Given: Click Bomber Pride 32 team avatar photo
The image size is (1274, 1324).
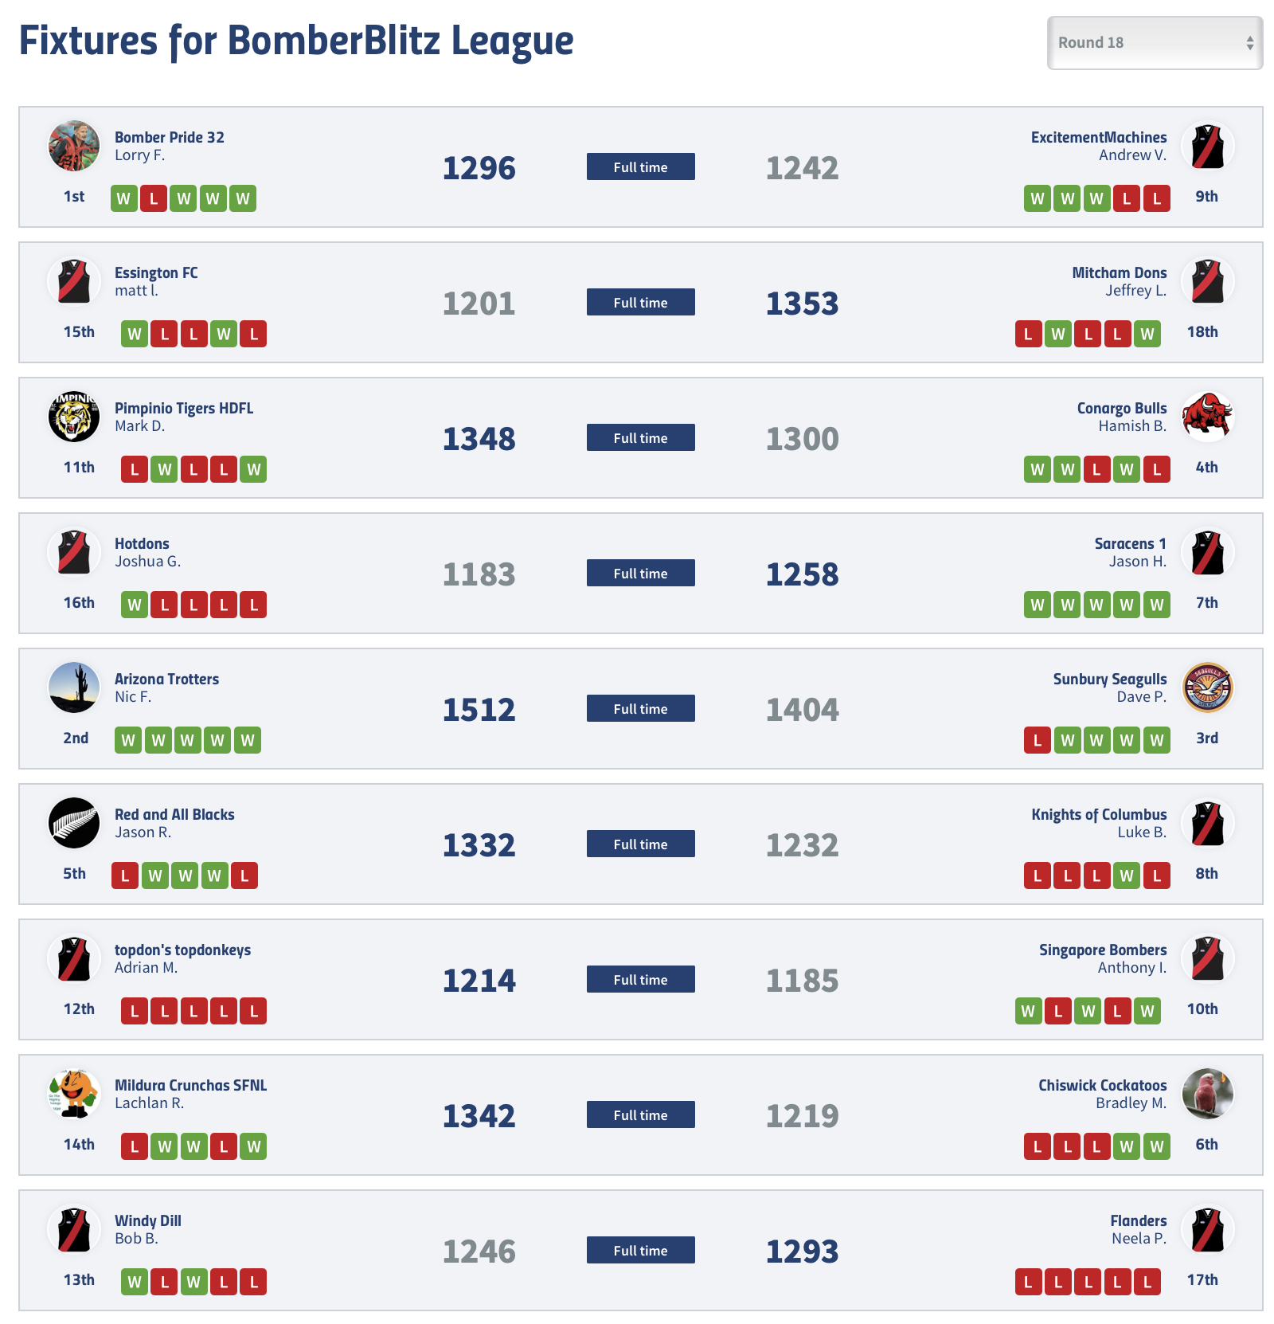Looking at the screenshot, I should 74,146.
